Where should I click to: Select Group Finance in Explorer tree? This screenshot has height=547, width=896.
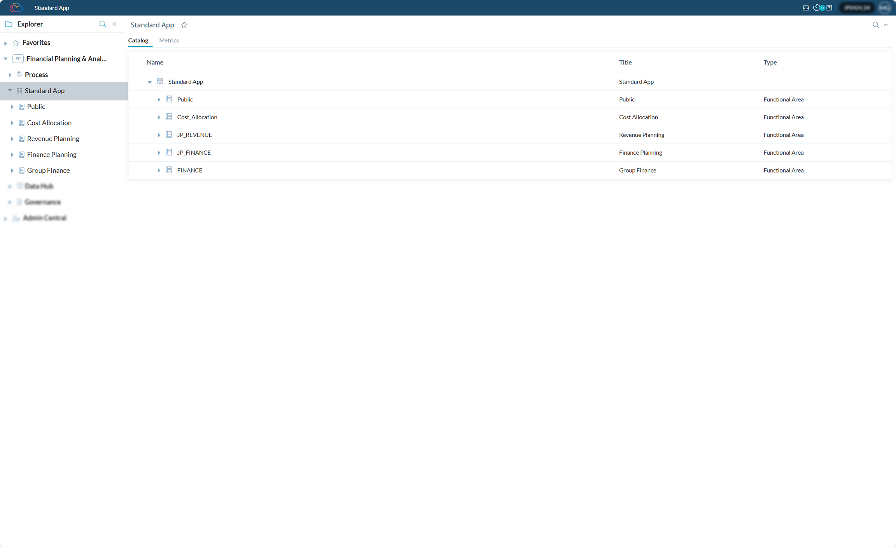pyautogui.click(x=48, y=171)
